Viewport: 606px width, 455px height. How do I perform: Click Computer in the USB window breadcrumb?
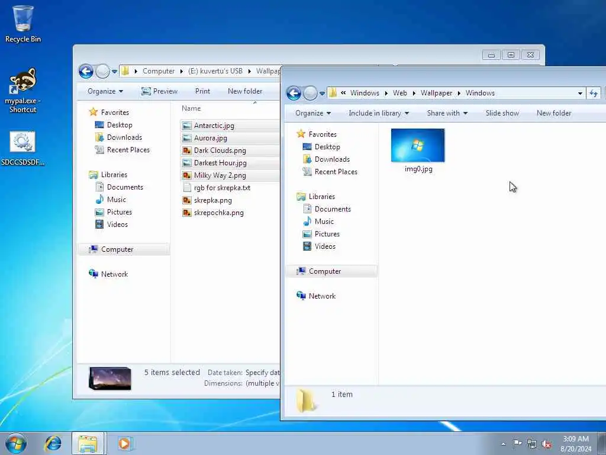(x=159, y=71)
